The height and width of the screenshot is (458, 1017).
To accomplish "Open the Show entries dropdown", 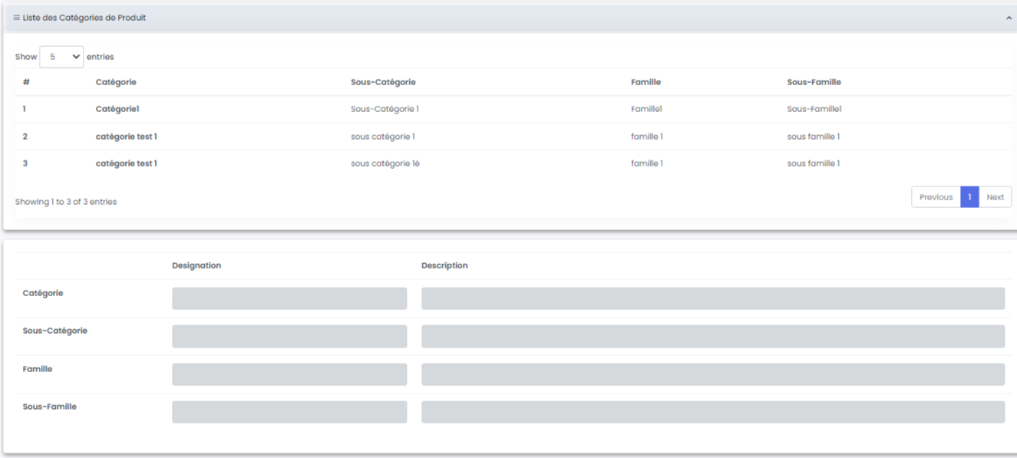I will pyautogui.click(x=61, y=57).
